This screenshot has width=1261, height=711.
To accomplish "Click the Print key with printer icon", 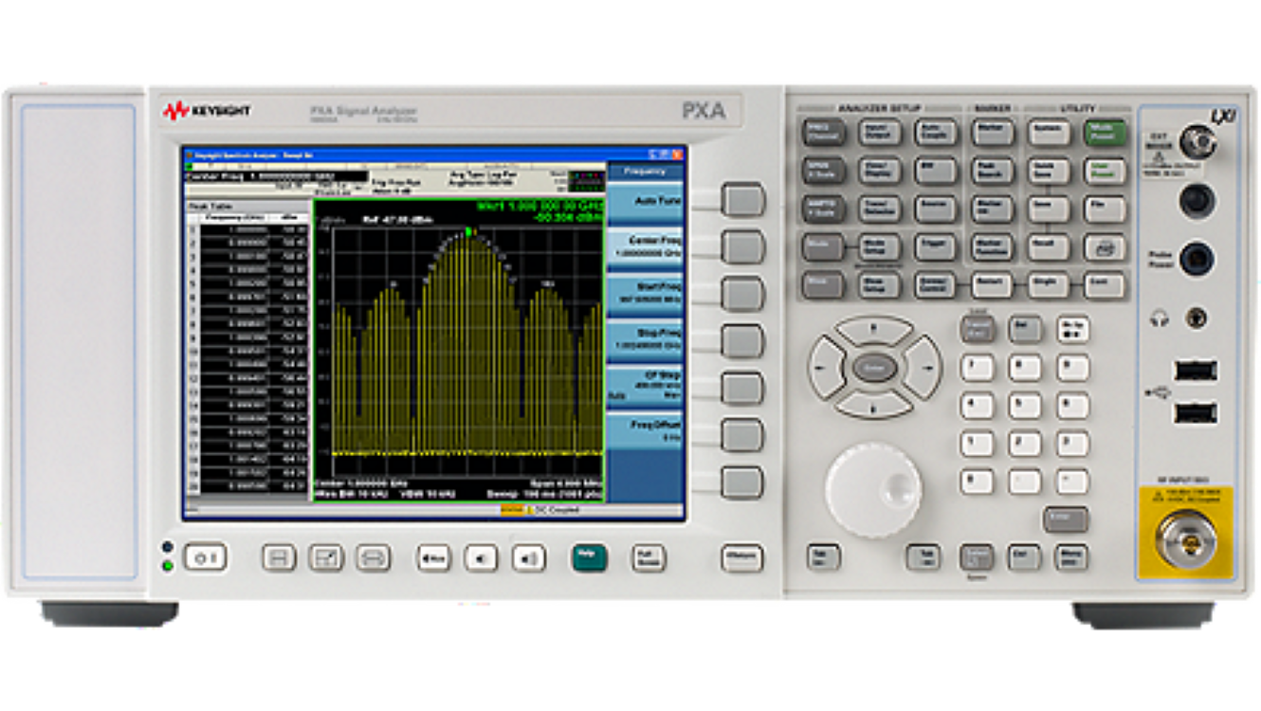I will pos(1106,247).
